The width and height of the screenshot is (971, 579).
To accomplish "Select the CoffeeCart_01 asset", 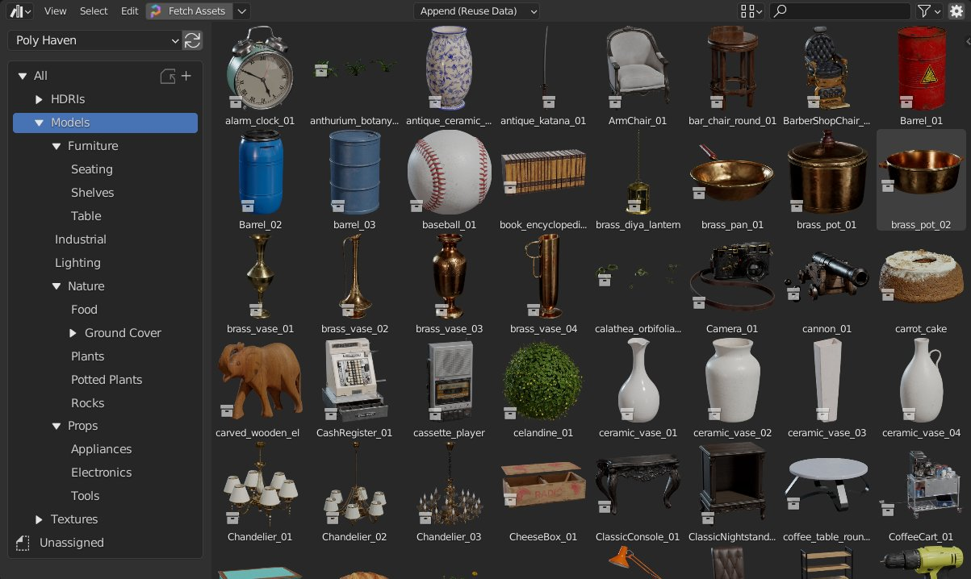I will coord(921,485).
